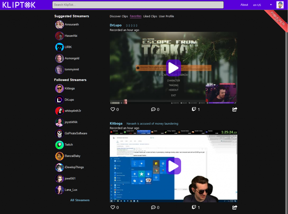The height and width of the screenshot is (214, 288).
Task: Select HasanAbi name in Suggested Streamers
Action: pyautogui.click(x=71, y=36)
